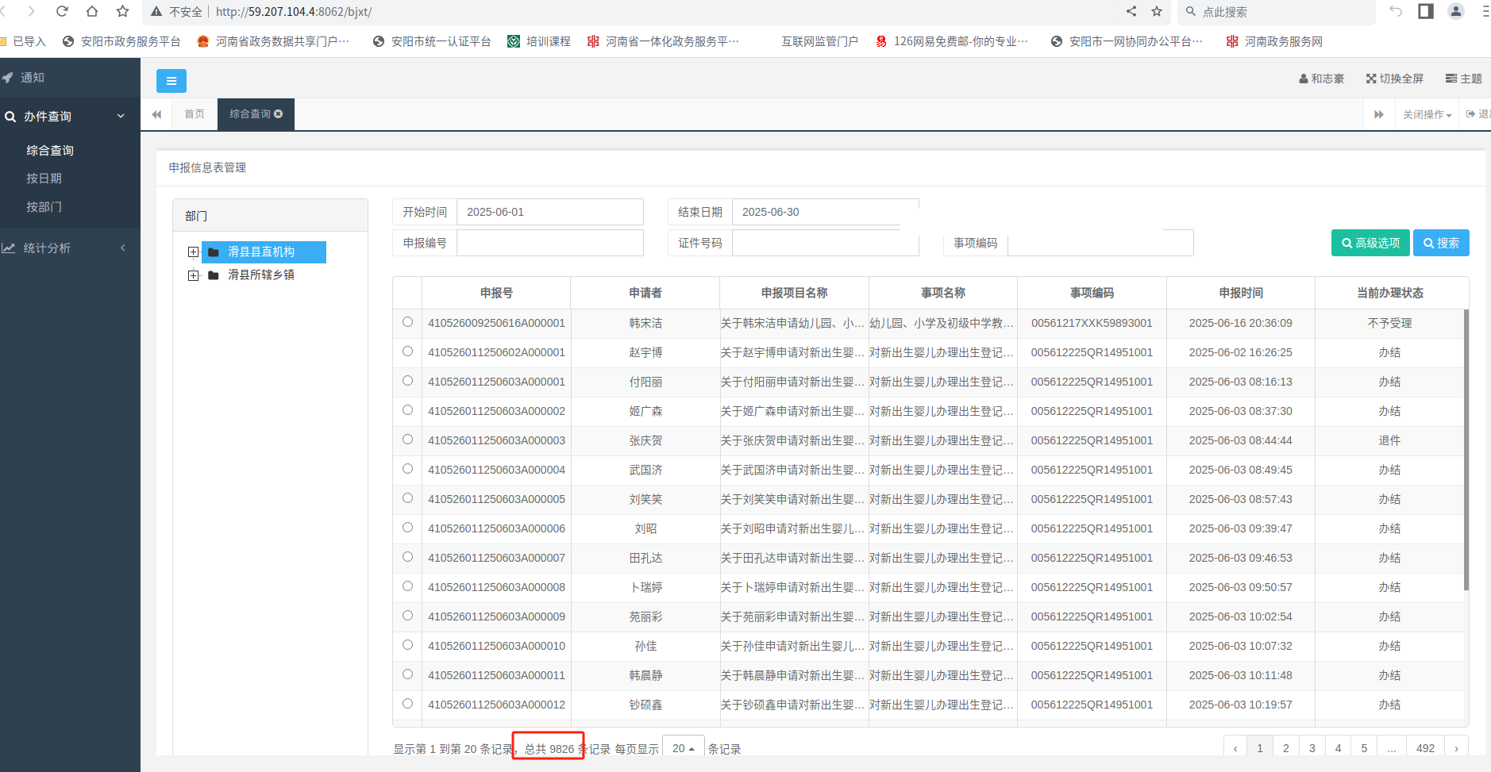The height and width of the screenshot is (772, 1491).
Task: Expand the 滑县县直机构 tree node
Action: 193,252
